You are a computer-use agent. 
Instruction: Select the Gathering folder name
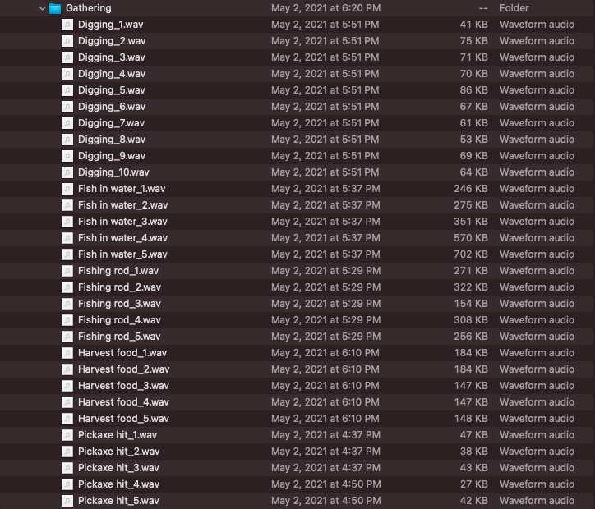89,8
